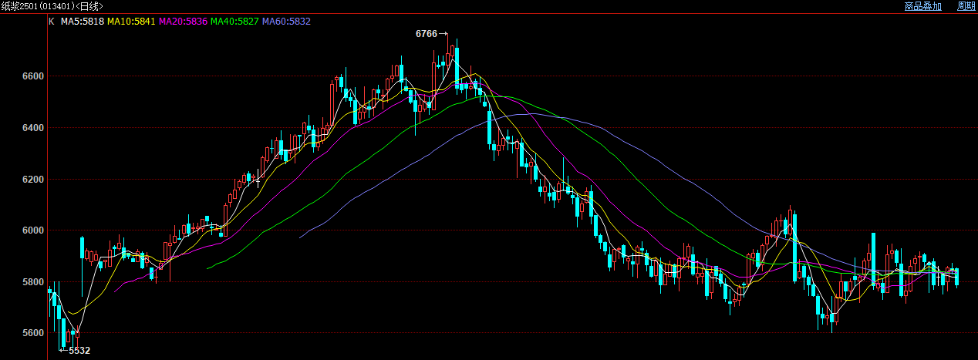Click the 5532 low price marker
This screenshot has width=978, height=360.
pos(79,351)
